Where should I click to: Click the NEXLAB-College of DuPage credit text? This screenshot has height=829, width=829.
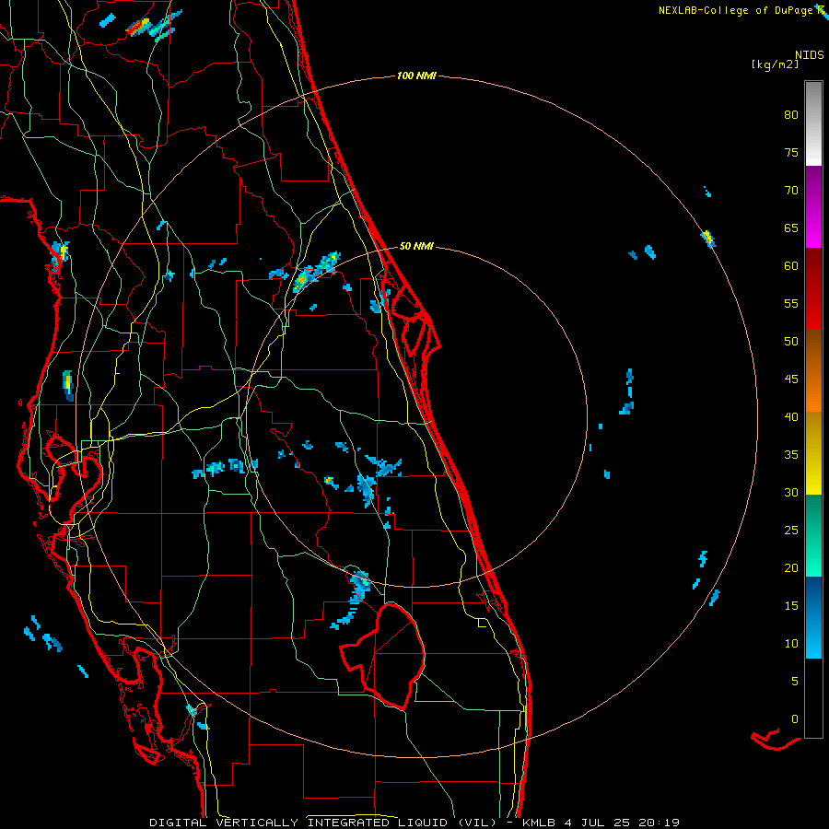point(737,10)
